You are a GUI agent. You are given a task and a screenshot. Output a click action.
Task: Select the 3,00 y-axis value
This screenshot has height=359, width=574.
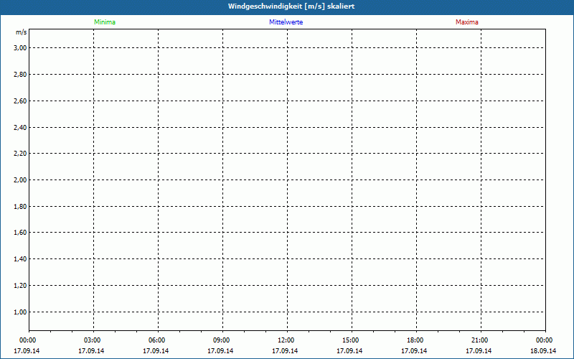(x=20, y=48)
